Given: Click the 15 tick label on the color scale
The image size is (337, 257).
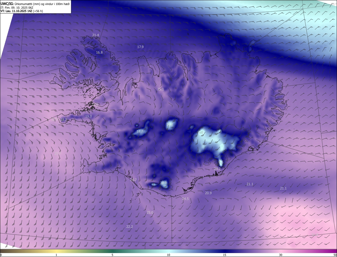Looking at the screenshot, I should [225, 255].
